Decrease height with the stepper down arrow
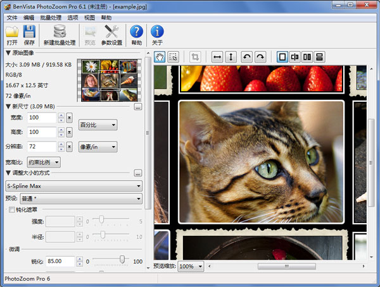The width and height of the screenshot is (380, 287). point(61,135)
